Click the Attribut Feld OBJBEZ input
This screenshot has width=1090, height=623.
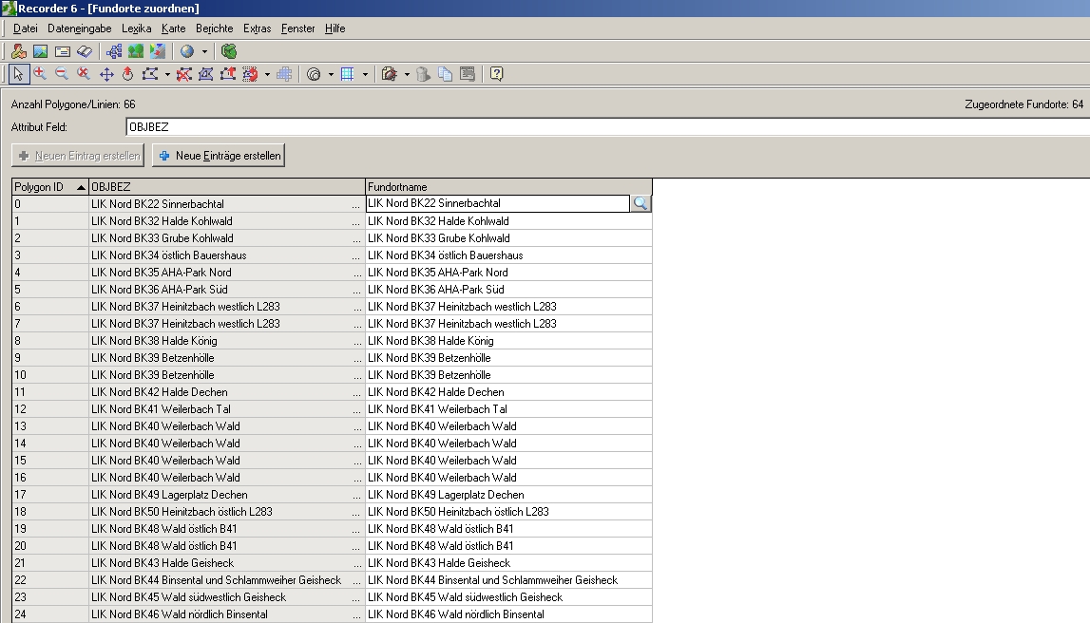pyautogui.click(x=607, y=127)
